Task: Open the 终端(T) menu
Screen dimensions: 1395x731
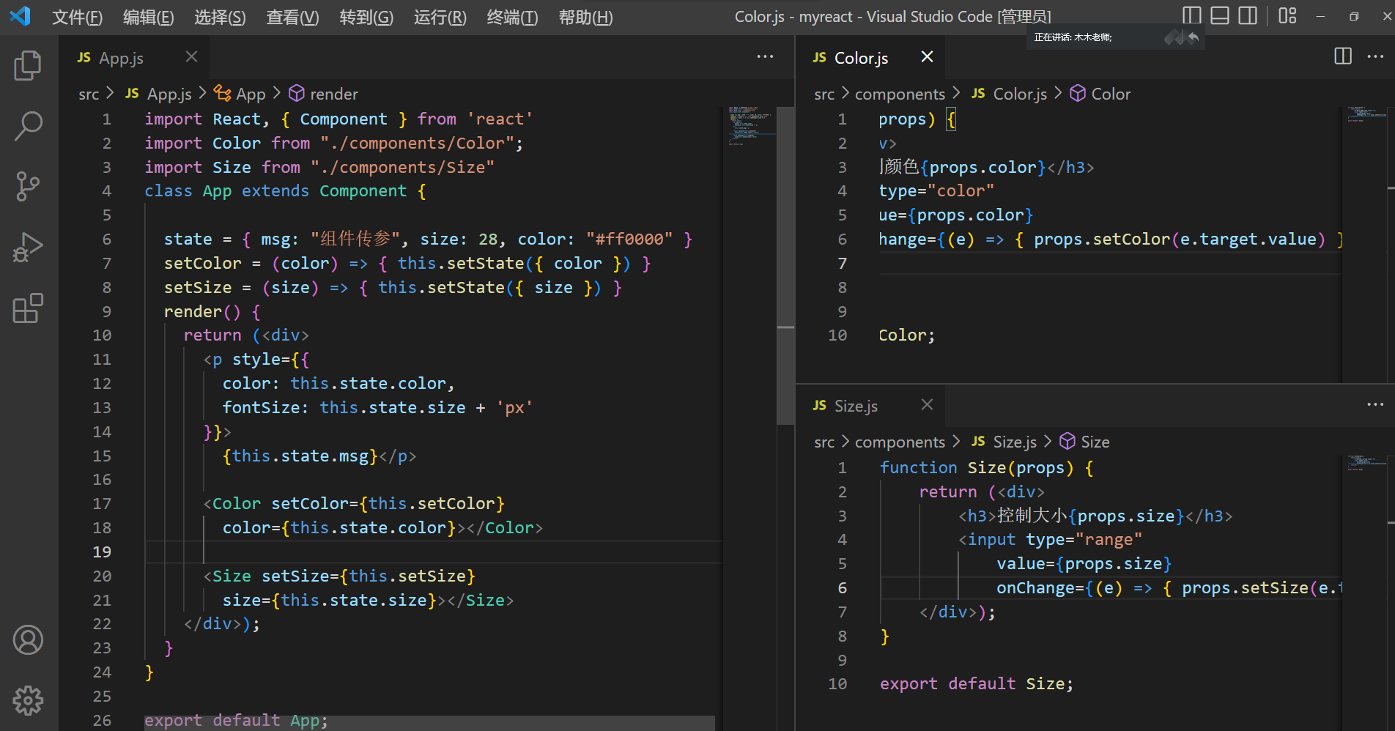Action: pyautogui.click(x=512, y=17)
